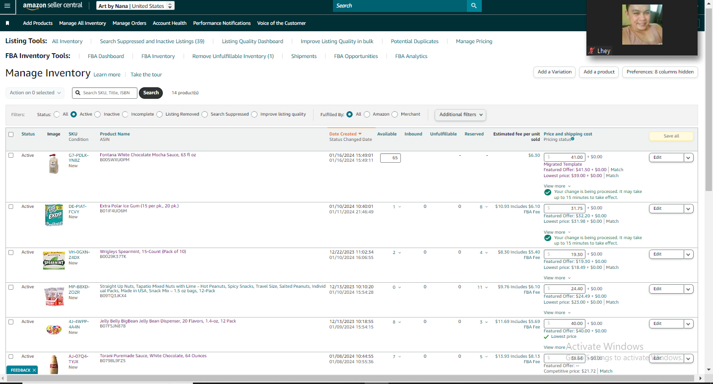Viewport: 713px width, 384px height.
Task: Click the Date Created sort arrow
Action: [x=360, y=134]
